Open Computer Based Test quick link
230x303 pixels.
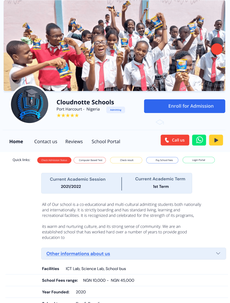click(x=90, y=160)
